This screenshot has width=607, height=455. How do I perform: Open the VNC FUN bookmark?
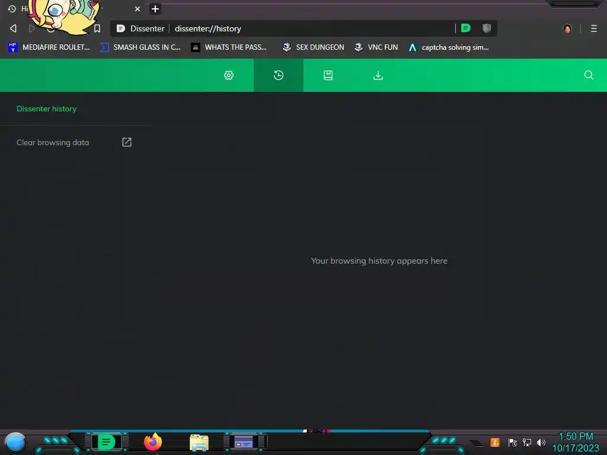[x=376, y=47]
